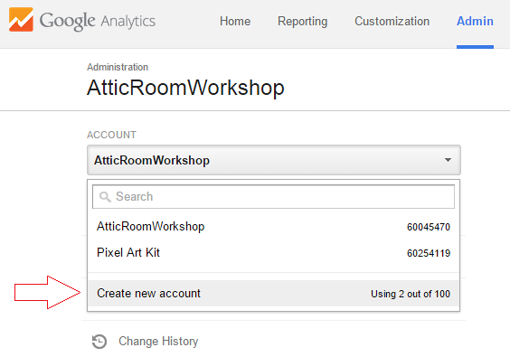This screenshot has height=357, width=510.
Task: Click the magnifier icon in the search box
Action: point(105,197)
